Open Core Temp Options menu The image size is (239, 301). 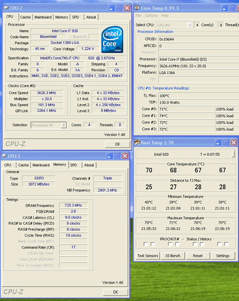coord(151,16)
